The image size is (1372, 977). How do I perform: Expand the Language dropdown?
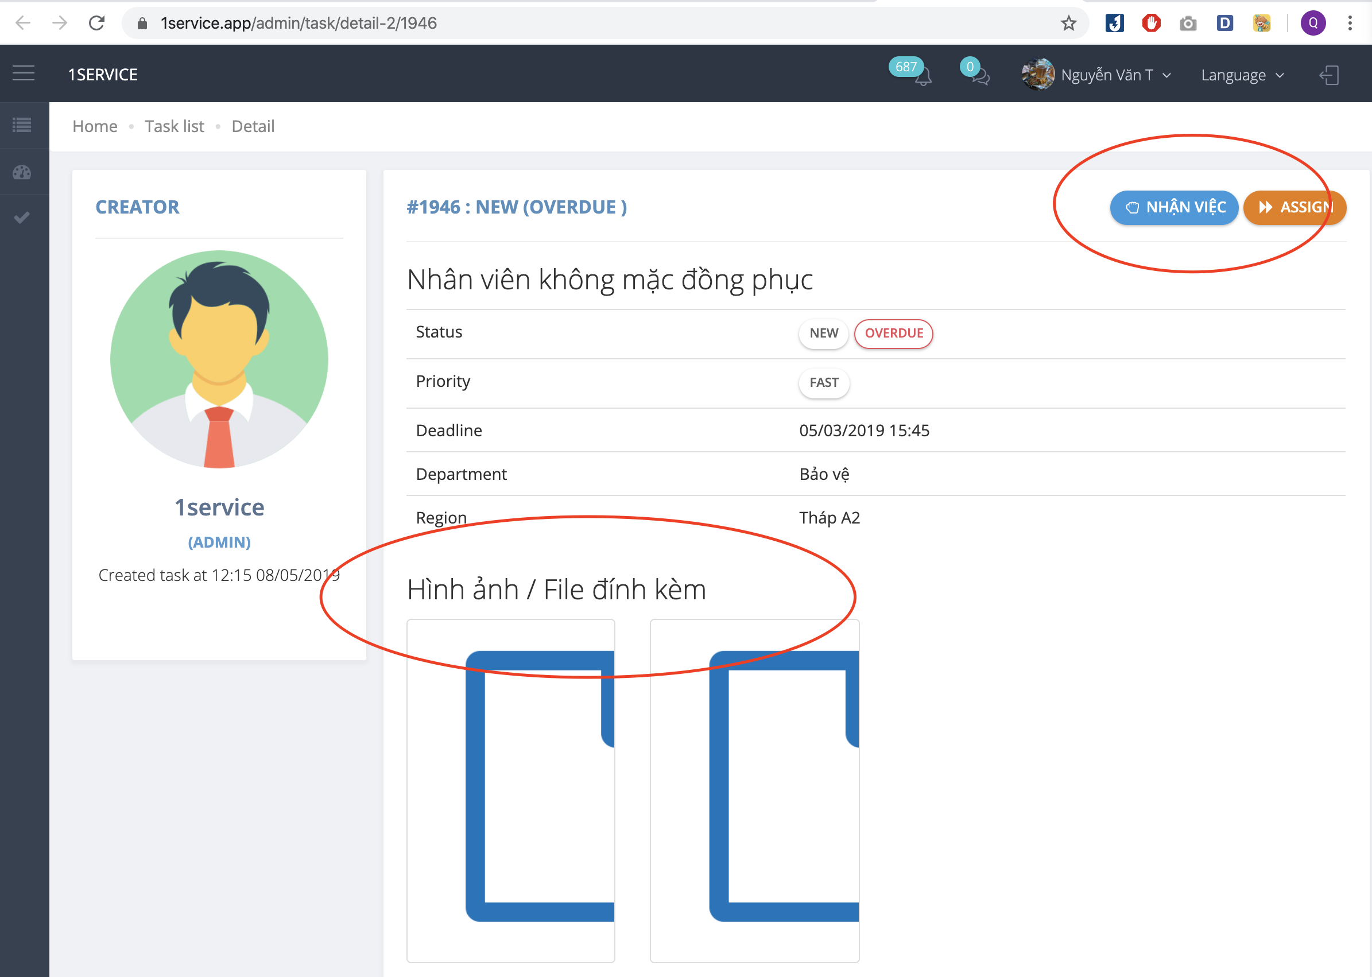click(1242, 75)
